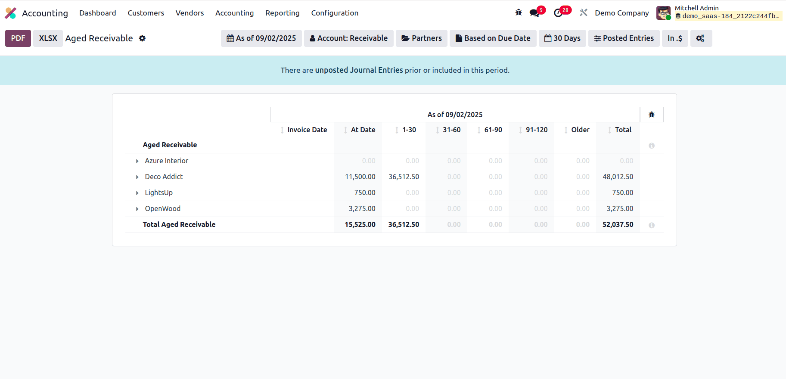The image size is (786, 379).
Task: Sort by the Total column arrow
Action: (609, 130)
